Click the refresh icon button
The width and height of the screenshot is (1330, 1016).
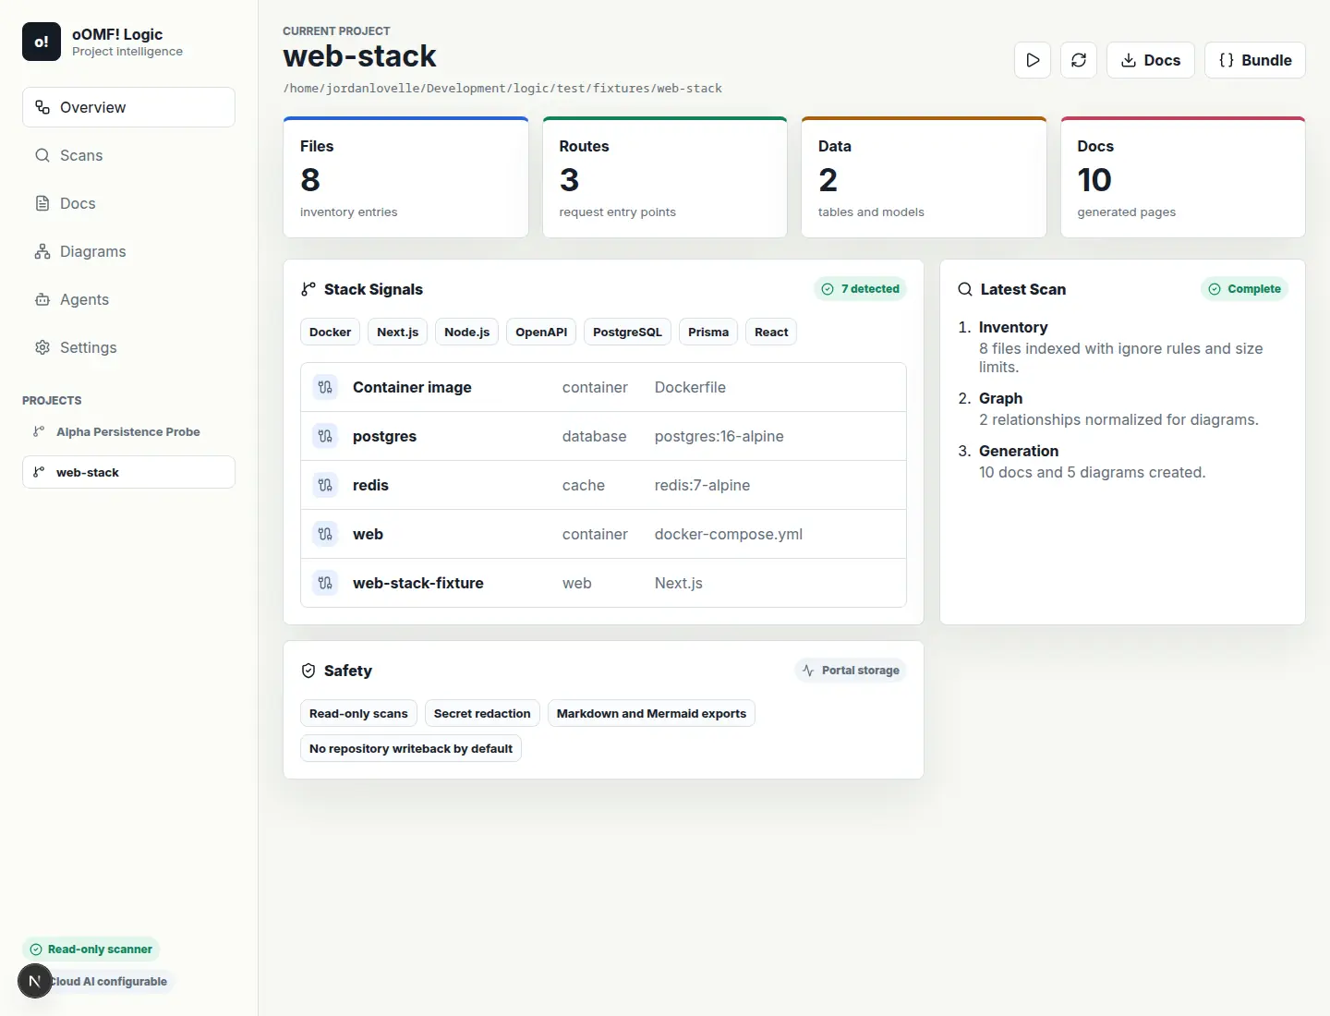[x=1079, y=60]
